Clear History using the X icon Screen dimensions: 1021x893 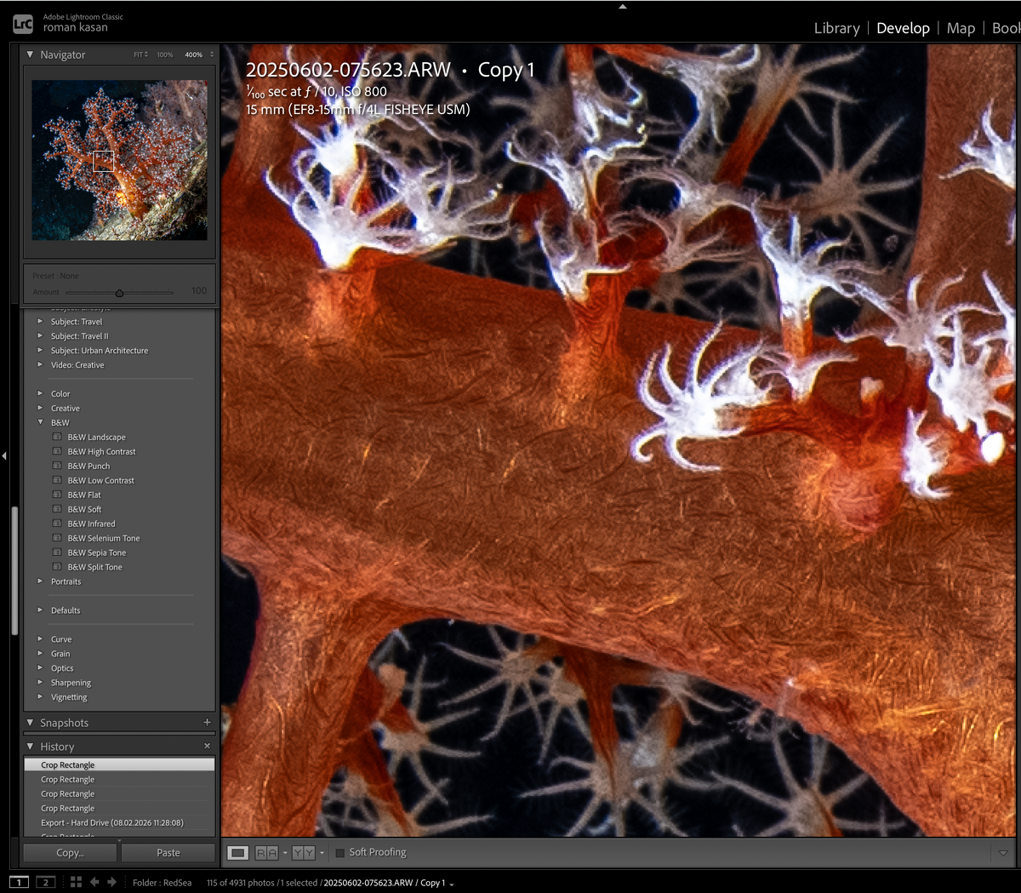pos(207,746)
